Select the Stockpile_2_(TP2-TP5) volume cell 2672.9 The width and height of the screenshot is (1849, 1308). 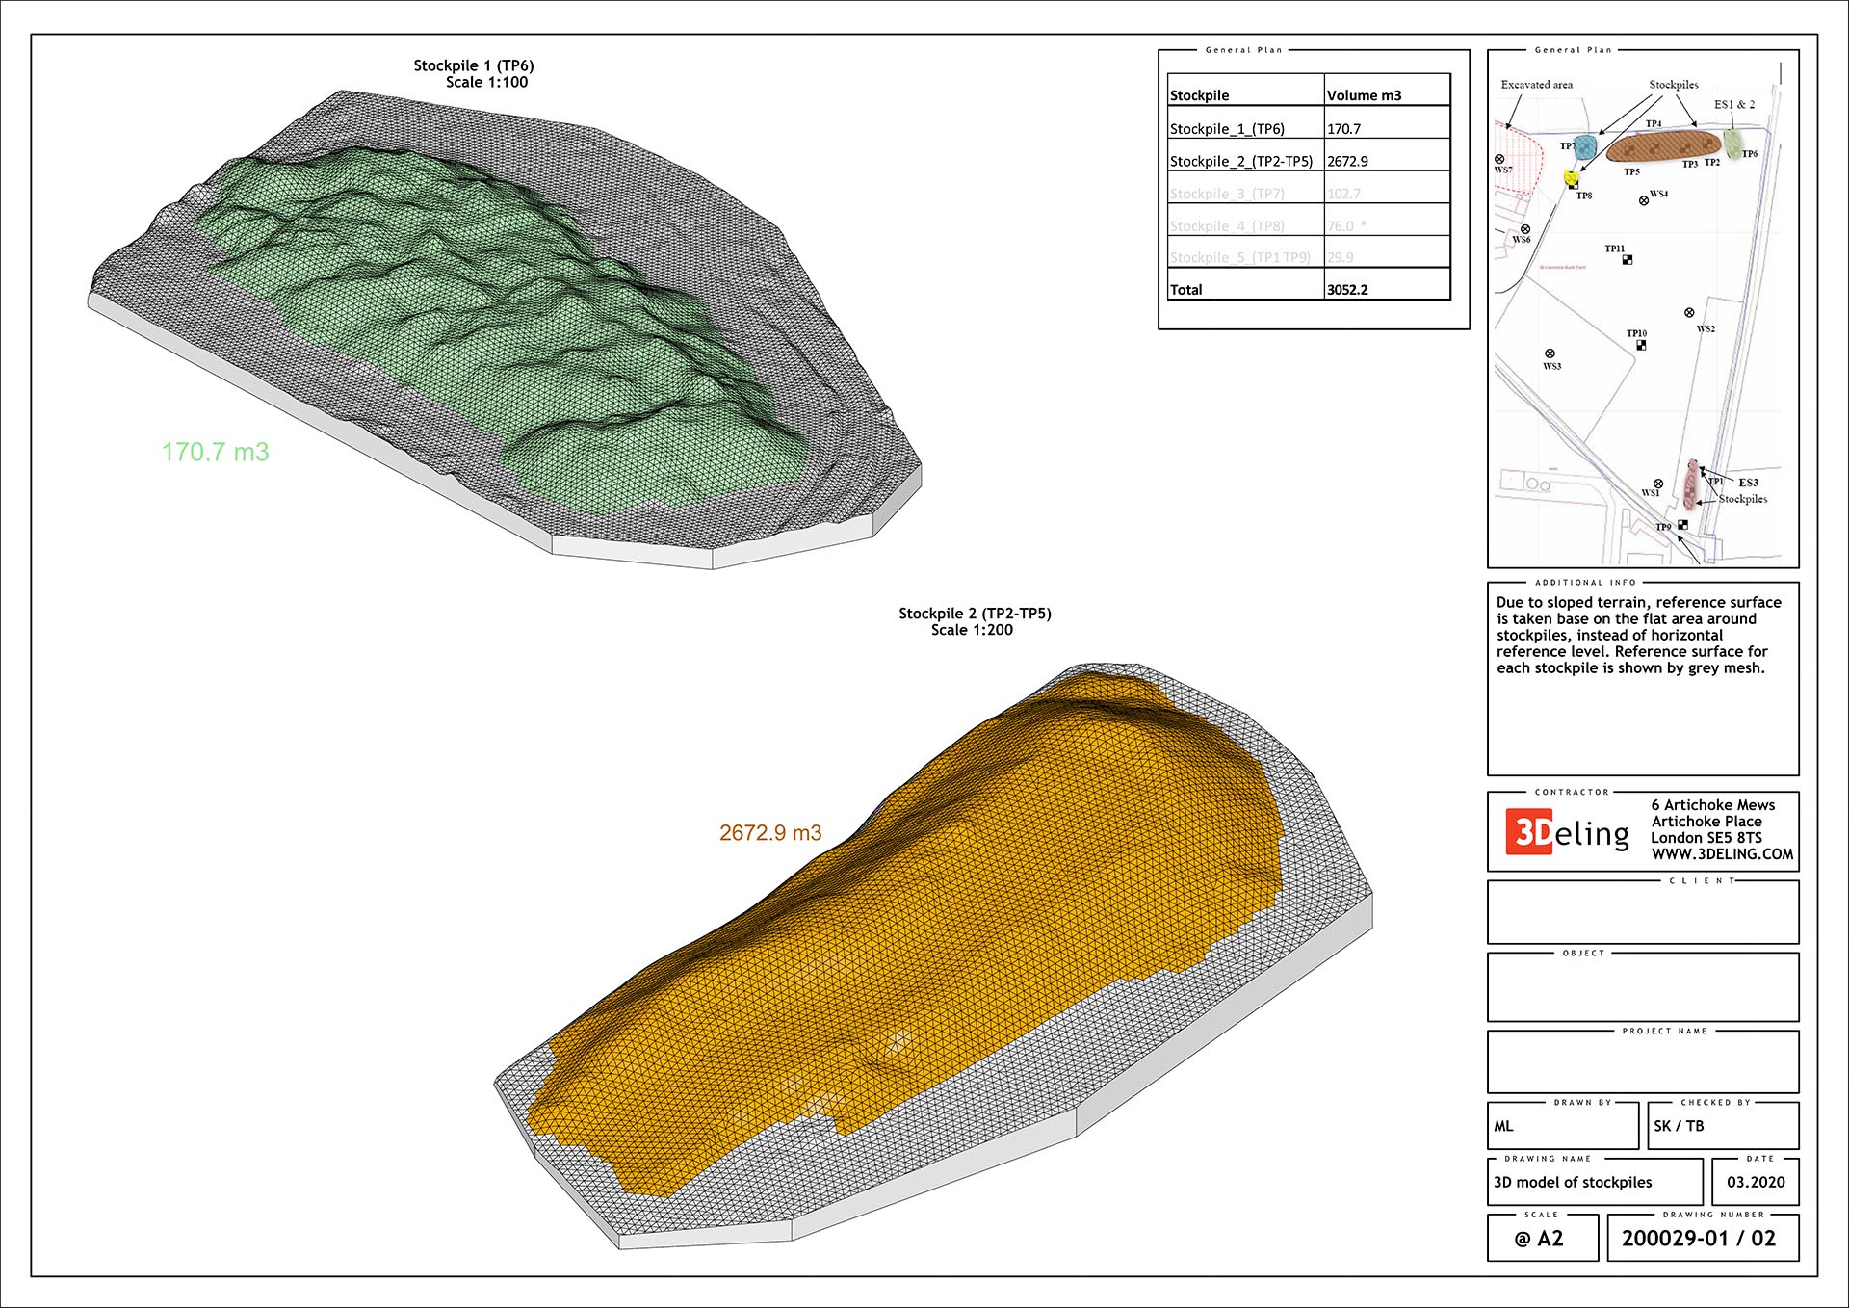(x=1347, y=162)
